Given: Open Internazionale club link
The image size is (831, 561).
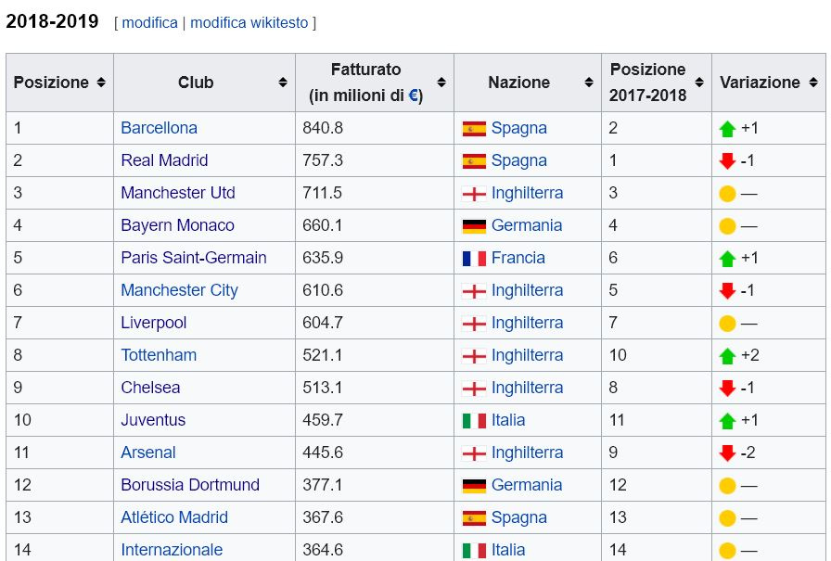Looking at the screenshot, I should tap(172, 549).
